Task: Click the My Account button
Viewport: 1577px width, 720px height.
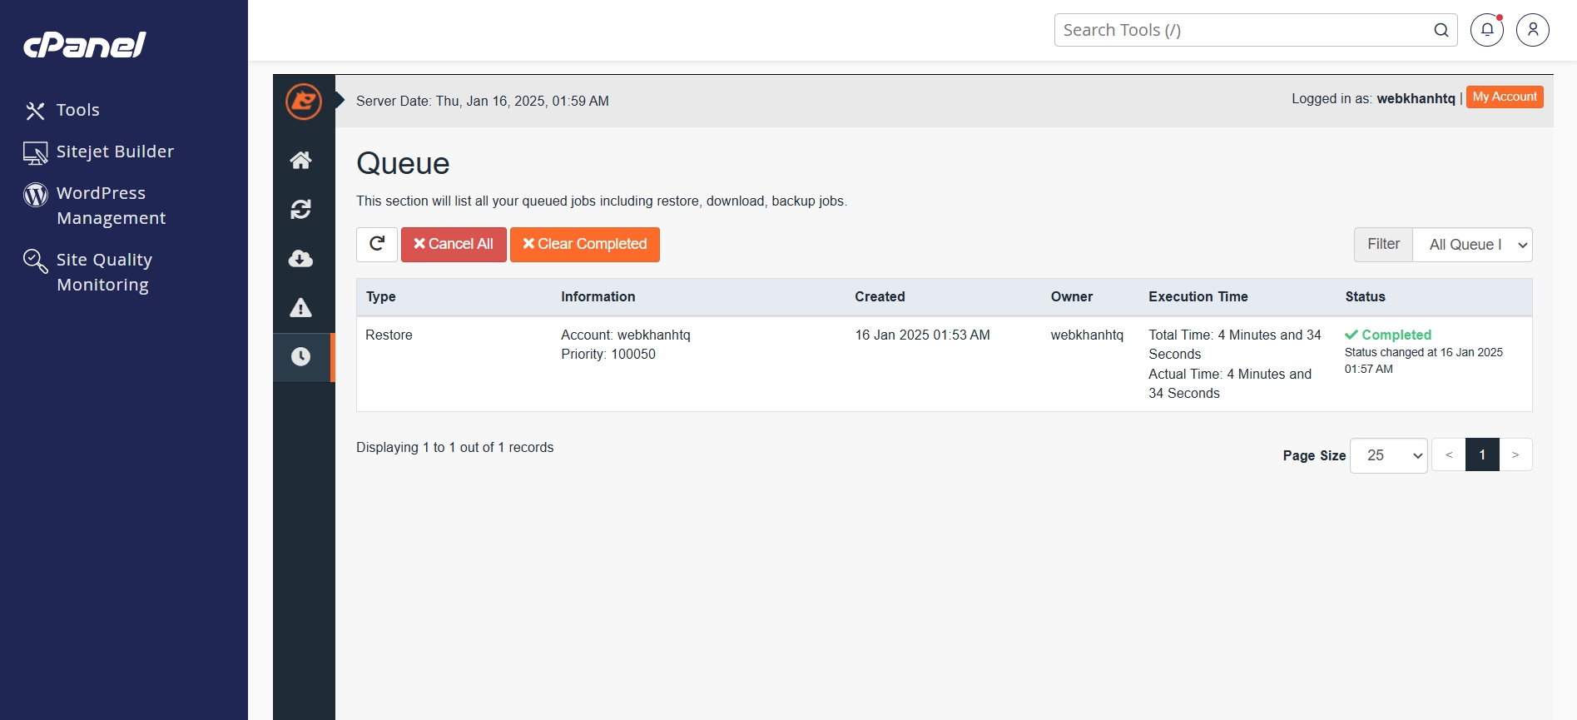Action: pyautogui.click(x=1505, y=97)
